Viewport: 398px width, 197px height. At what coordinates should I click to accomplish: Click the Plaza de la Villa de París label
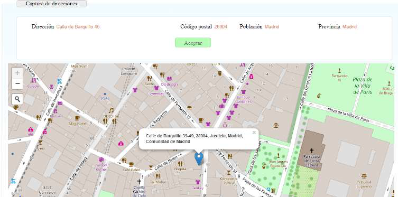point(362,86)
